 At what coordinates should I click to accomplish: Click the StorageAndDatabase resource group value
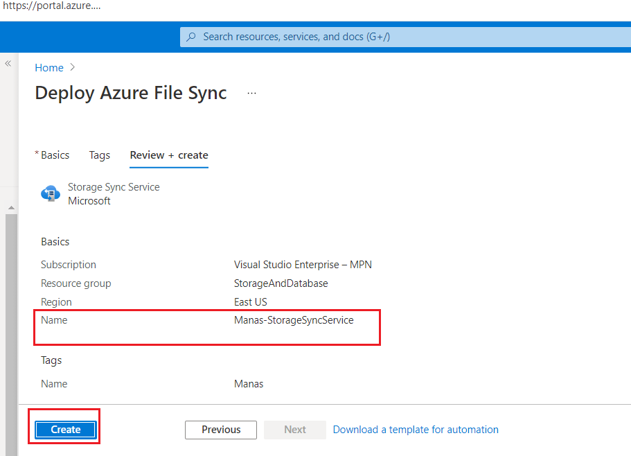pos(281,283)
